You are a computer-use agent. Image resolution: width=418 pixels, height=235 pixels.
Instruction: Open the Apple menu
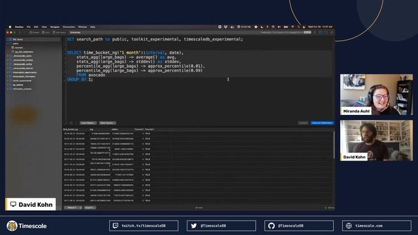pyautogui.click(x=10, y=27)
